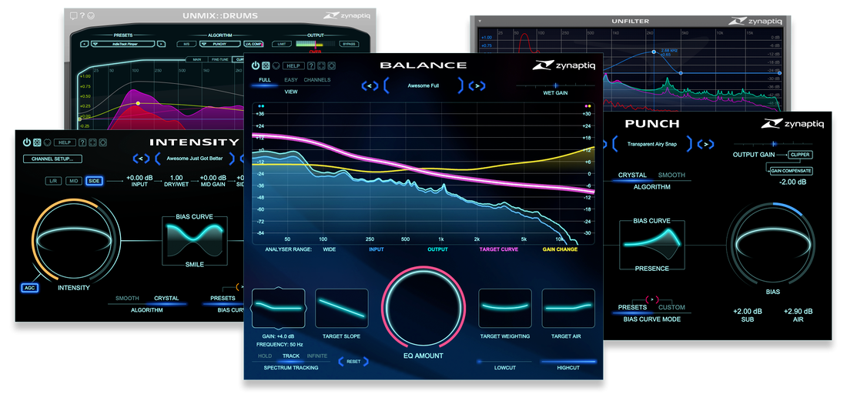Click the smiley face icon in Unmix::Drums
This screenshot has width=847, height=401.
(x=90, y=15)
